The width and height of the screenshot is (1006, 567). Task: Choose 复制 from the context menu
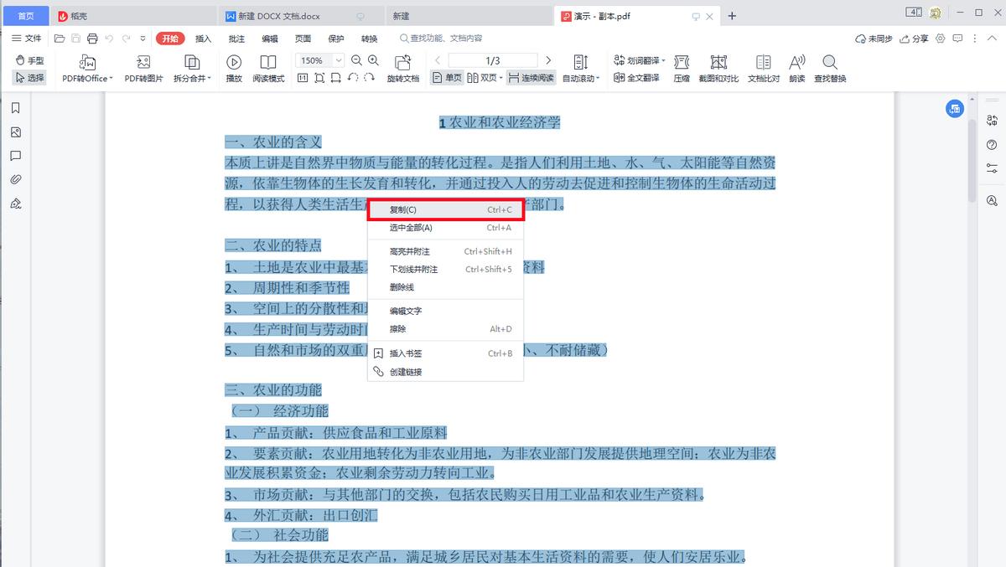coord(444,209)
